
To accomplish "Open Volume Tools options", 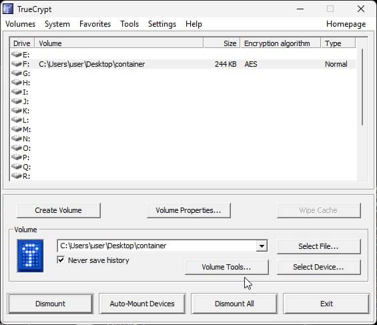I will [x=226, y=267].
